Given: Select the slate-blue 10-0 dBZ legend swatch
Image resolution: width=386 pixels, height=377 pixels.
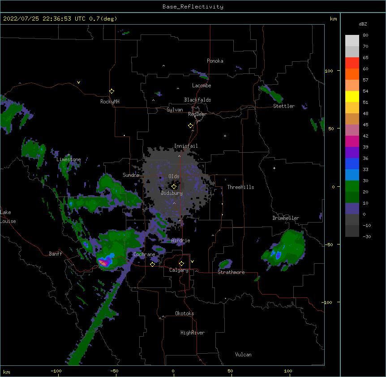Looking at the screenshot, I should point(352,209).
